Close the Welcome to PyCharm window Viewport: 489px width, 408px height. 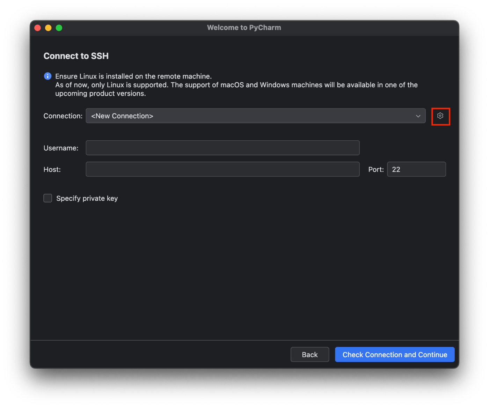pyautogui.click(x=38, y=28)
